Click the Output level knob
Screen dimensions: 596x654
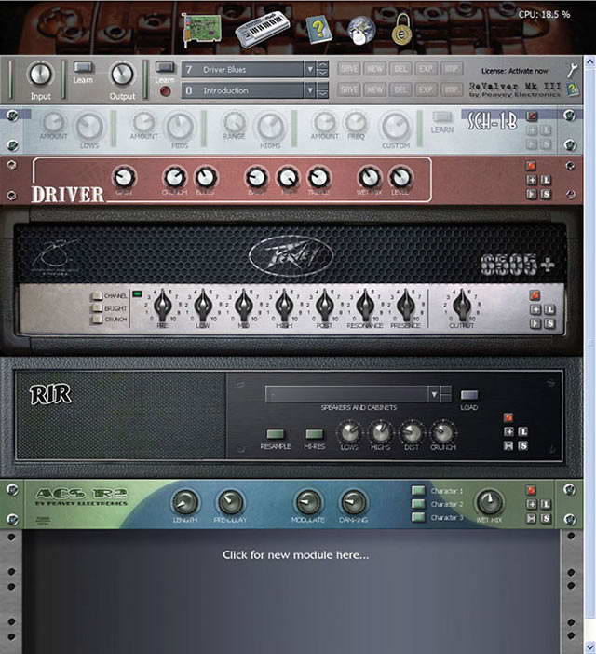pos(122,75)
